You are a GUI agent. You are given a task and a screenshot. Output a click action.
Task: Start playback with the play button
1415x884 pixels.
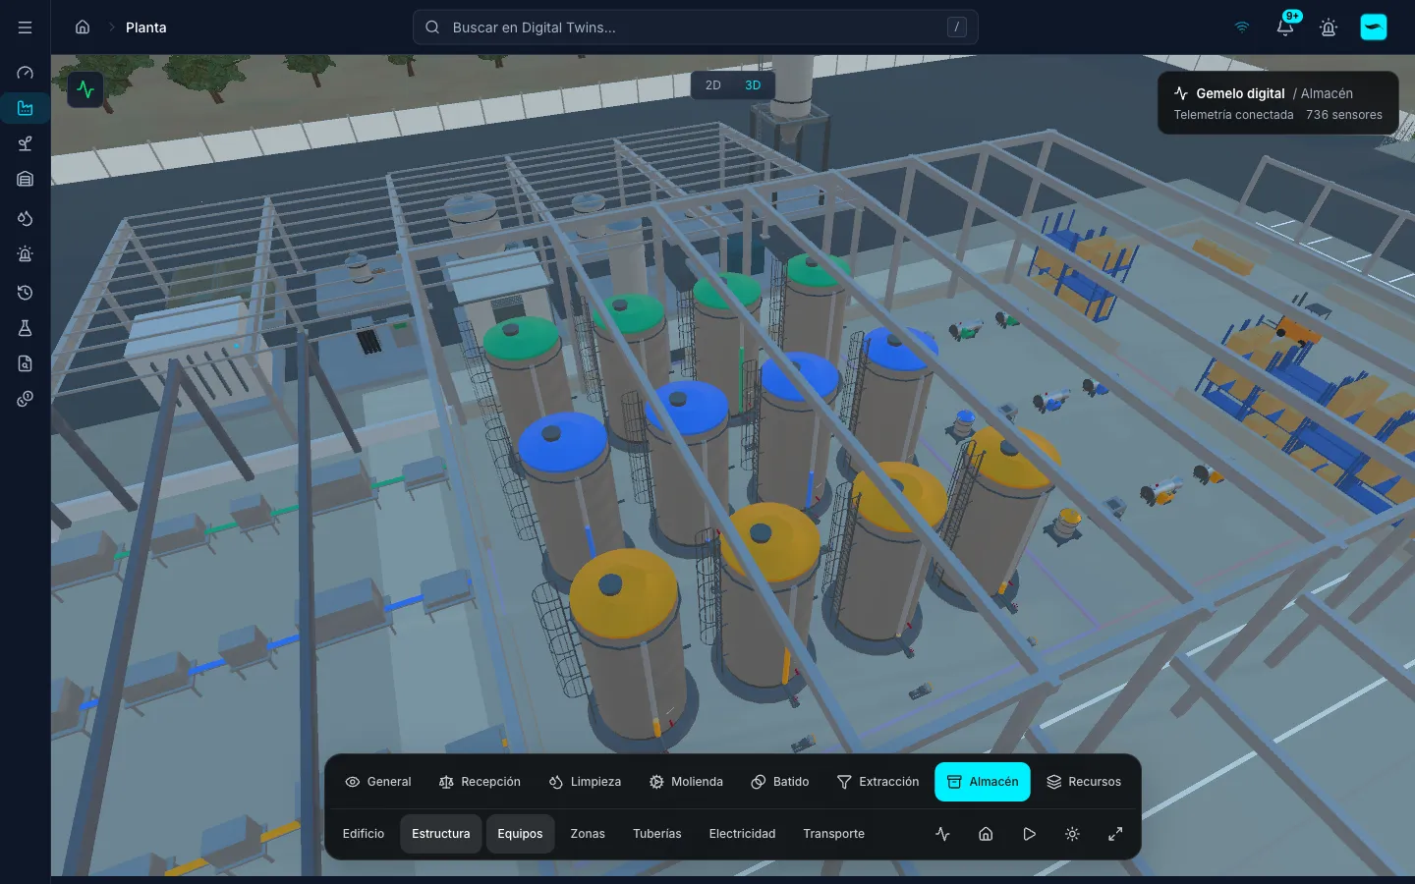(x=1029, y=834)
